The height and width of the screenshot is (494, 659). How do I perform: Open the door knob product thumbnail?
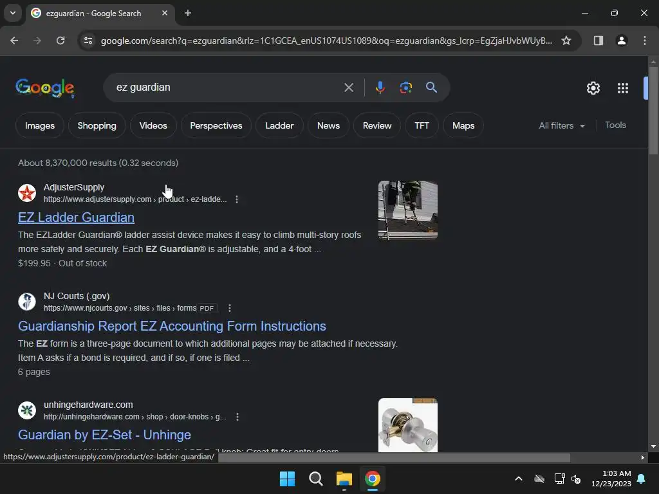(407, 425)
